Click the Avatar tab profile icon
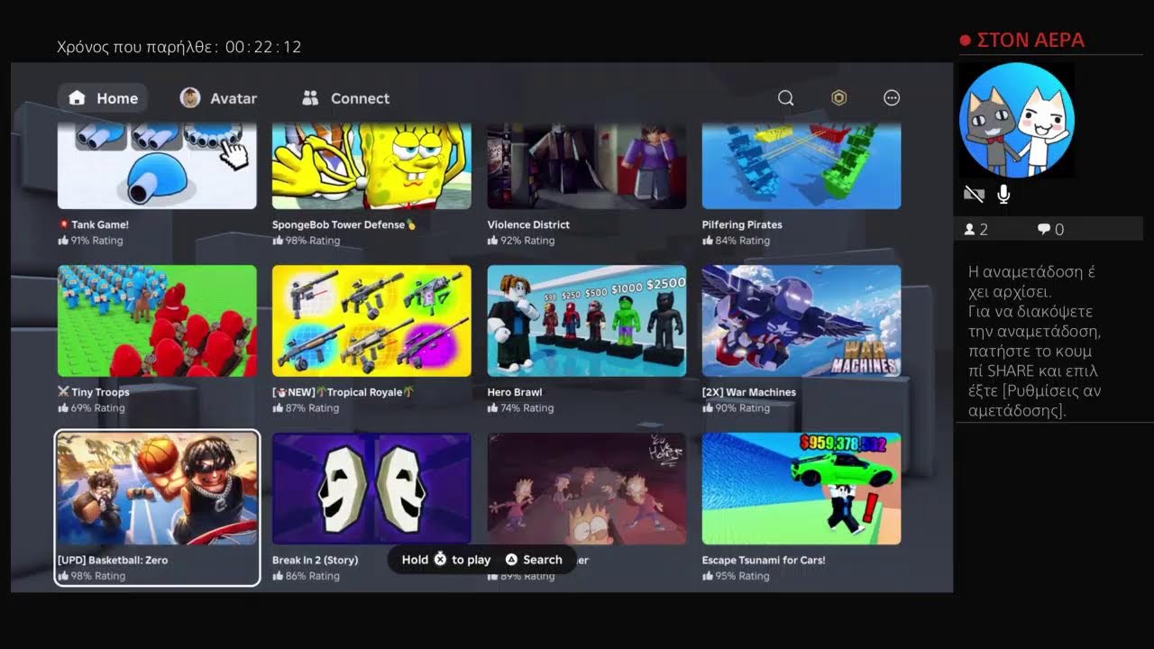 tap(190, 98)
